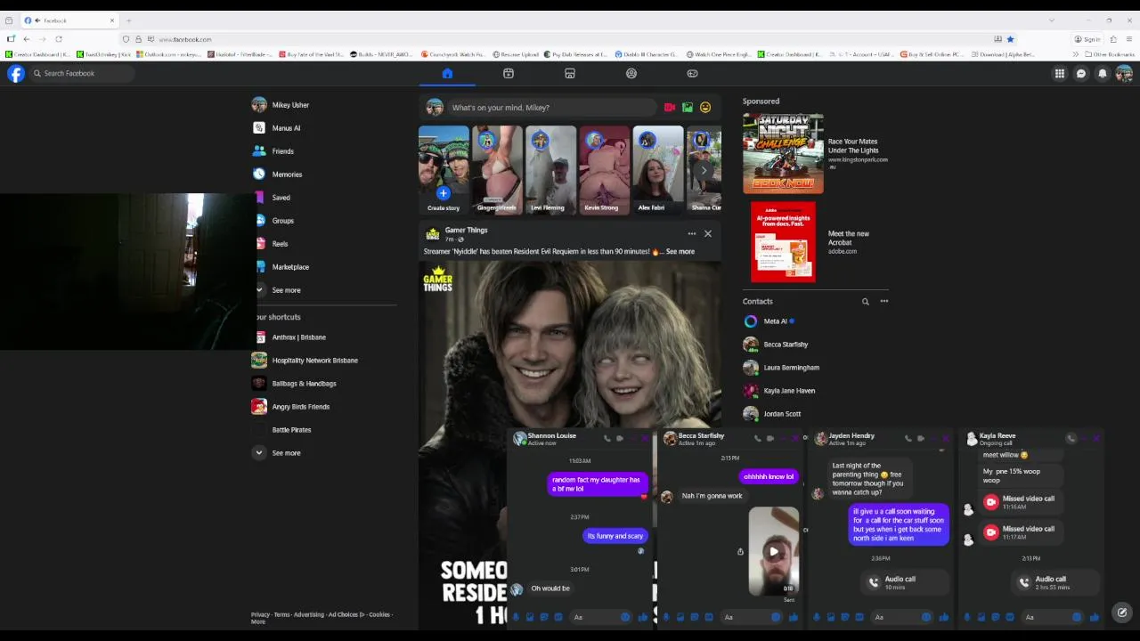Open the Facebook Home tab
The width and height of the screenshot is (1140, 641).
coord(447,74)
